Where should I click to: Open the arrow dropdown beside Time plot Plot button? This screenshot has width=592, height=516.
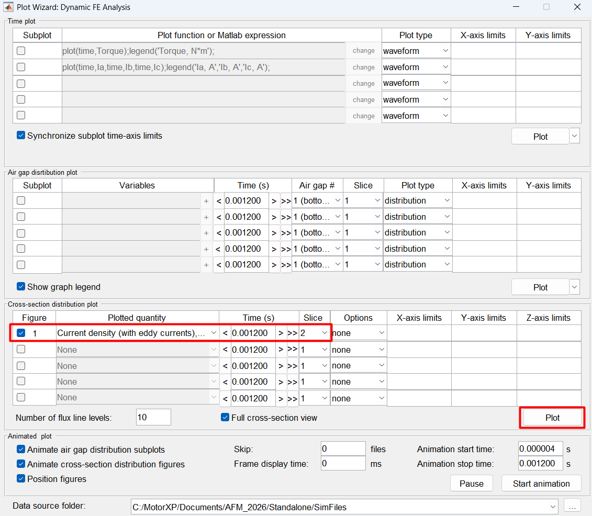pos(575,136)
